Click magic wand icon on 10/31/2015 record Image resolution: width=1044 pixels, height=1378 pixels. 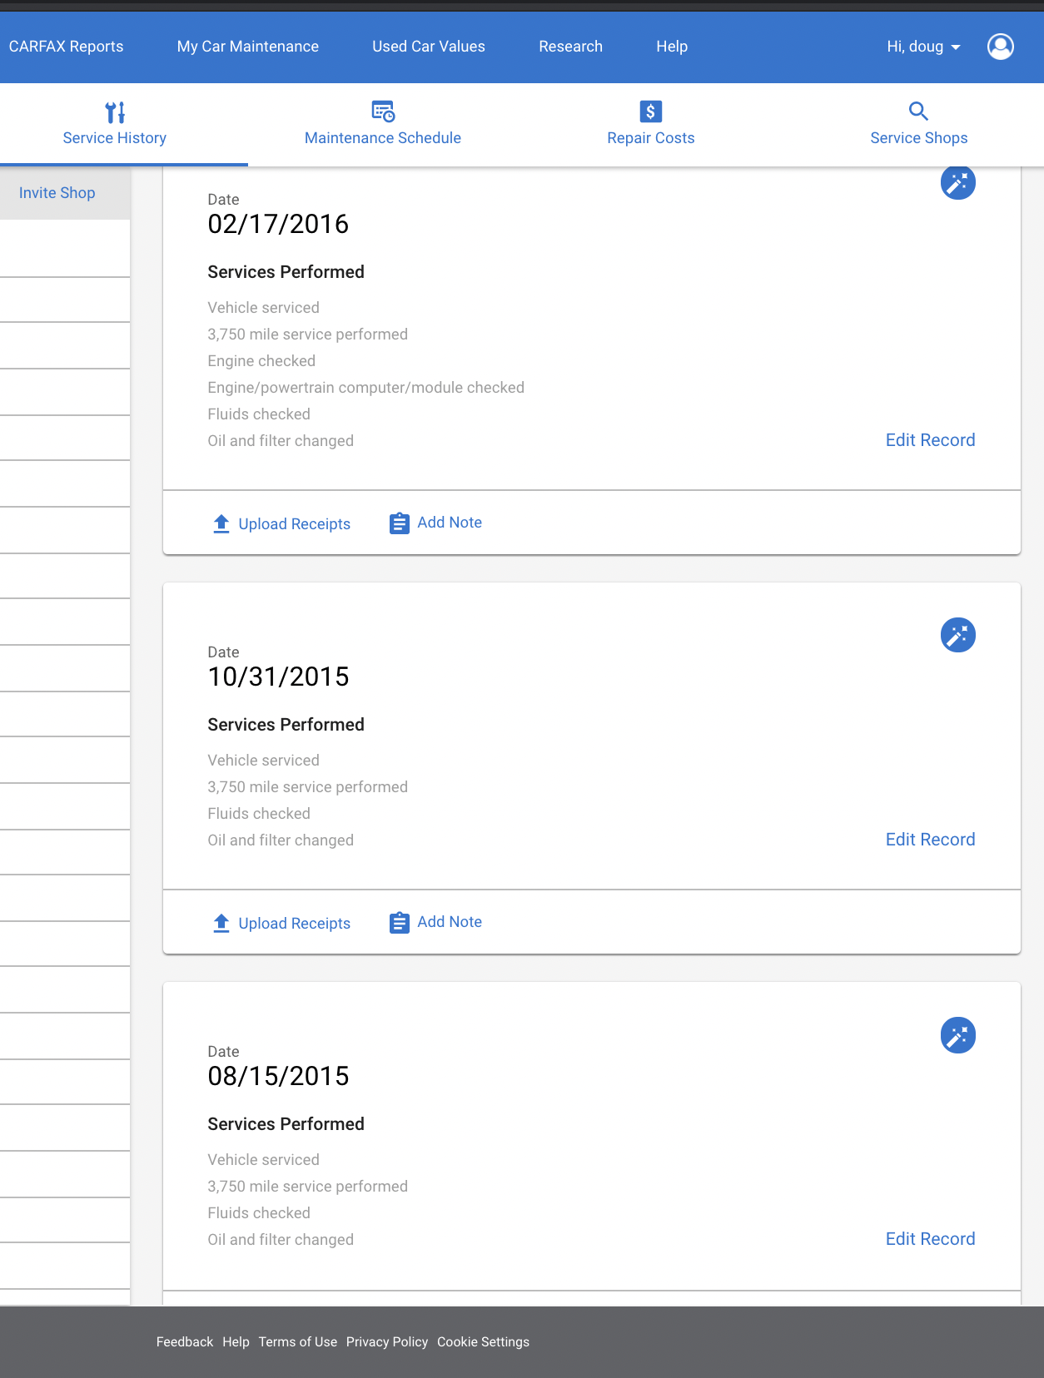pyautogui.click(x=957, y=635)
